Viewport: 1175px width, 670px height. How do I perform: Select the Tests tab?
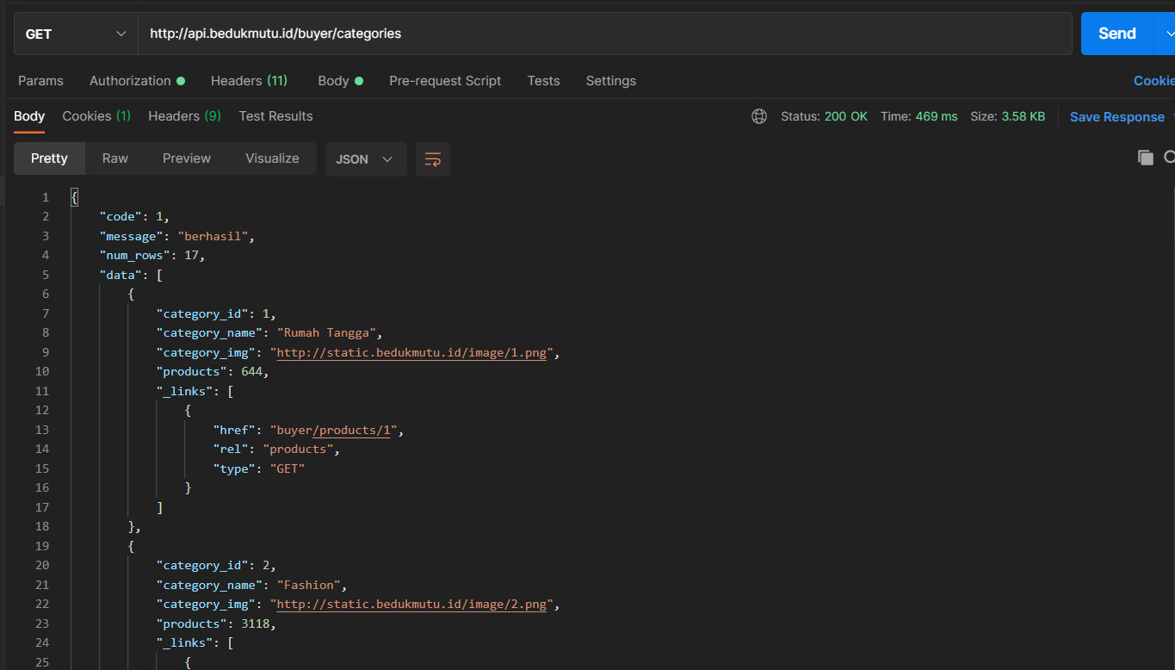[x=543, y=81]
